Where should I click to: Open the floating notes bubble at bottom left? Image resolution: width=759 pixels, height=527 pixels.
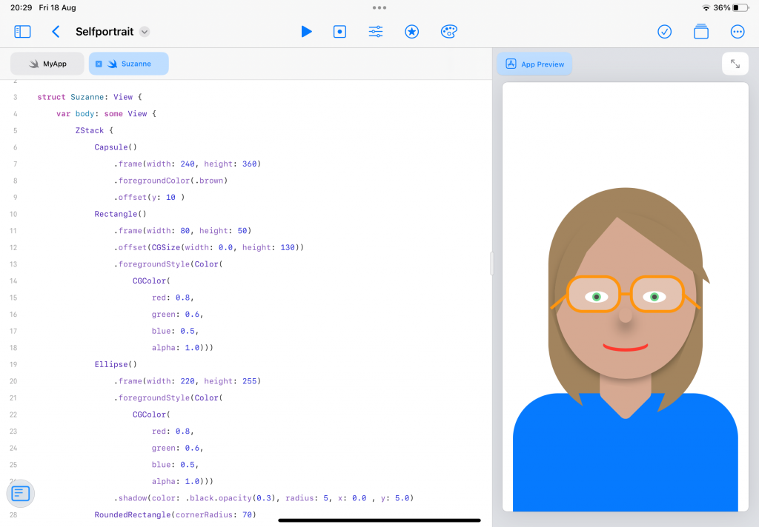pyautogui.click(x=20, y=493)
